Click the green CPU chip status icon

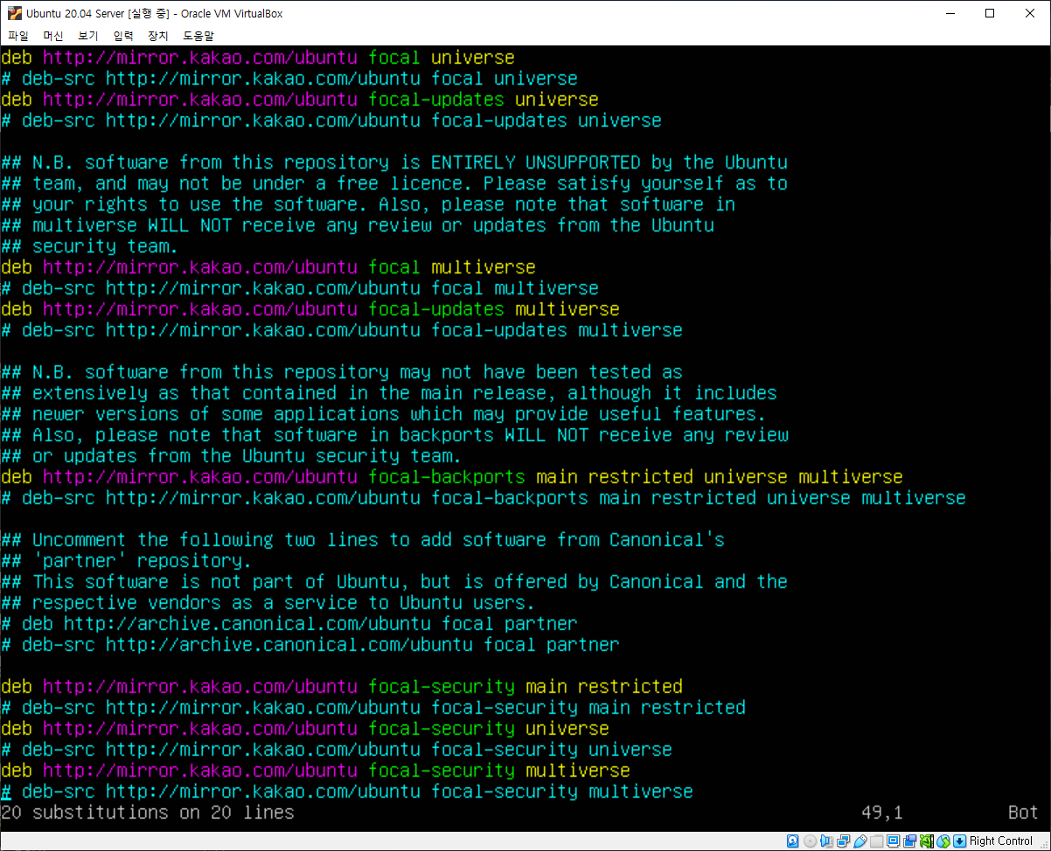click(926, 841)
